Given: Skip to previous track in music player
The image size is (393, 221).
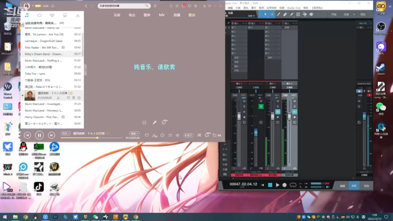Looking at the screenshot, I should 28,136.
